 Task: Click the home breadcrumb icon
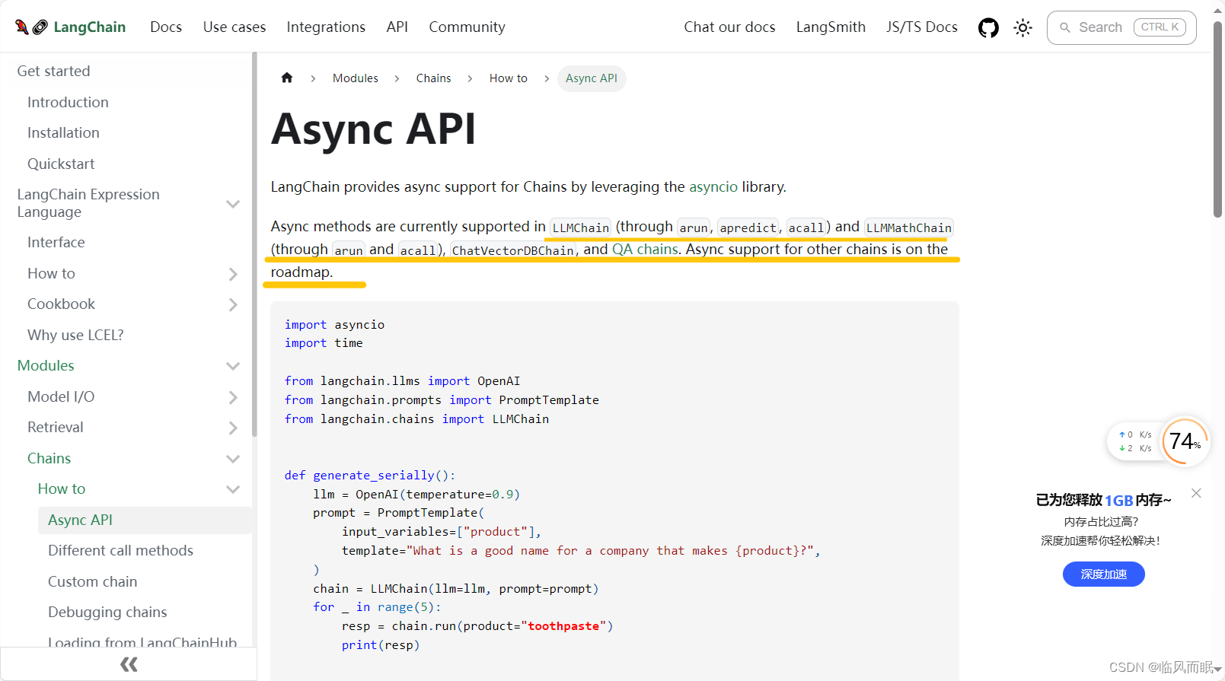pyautogui.click(x=287, y=78)
